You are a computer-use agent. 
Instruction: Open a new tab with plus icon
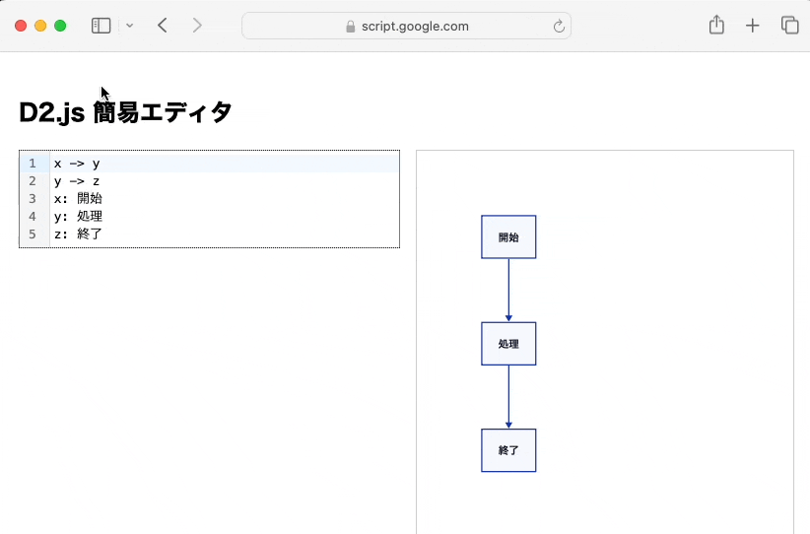point(753,26)
